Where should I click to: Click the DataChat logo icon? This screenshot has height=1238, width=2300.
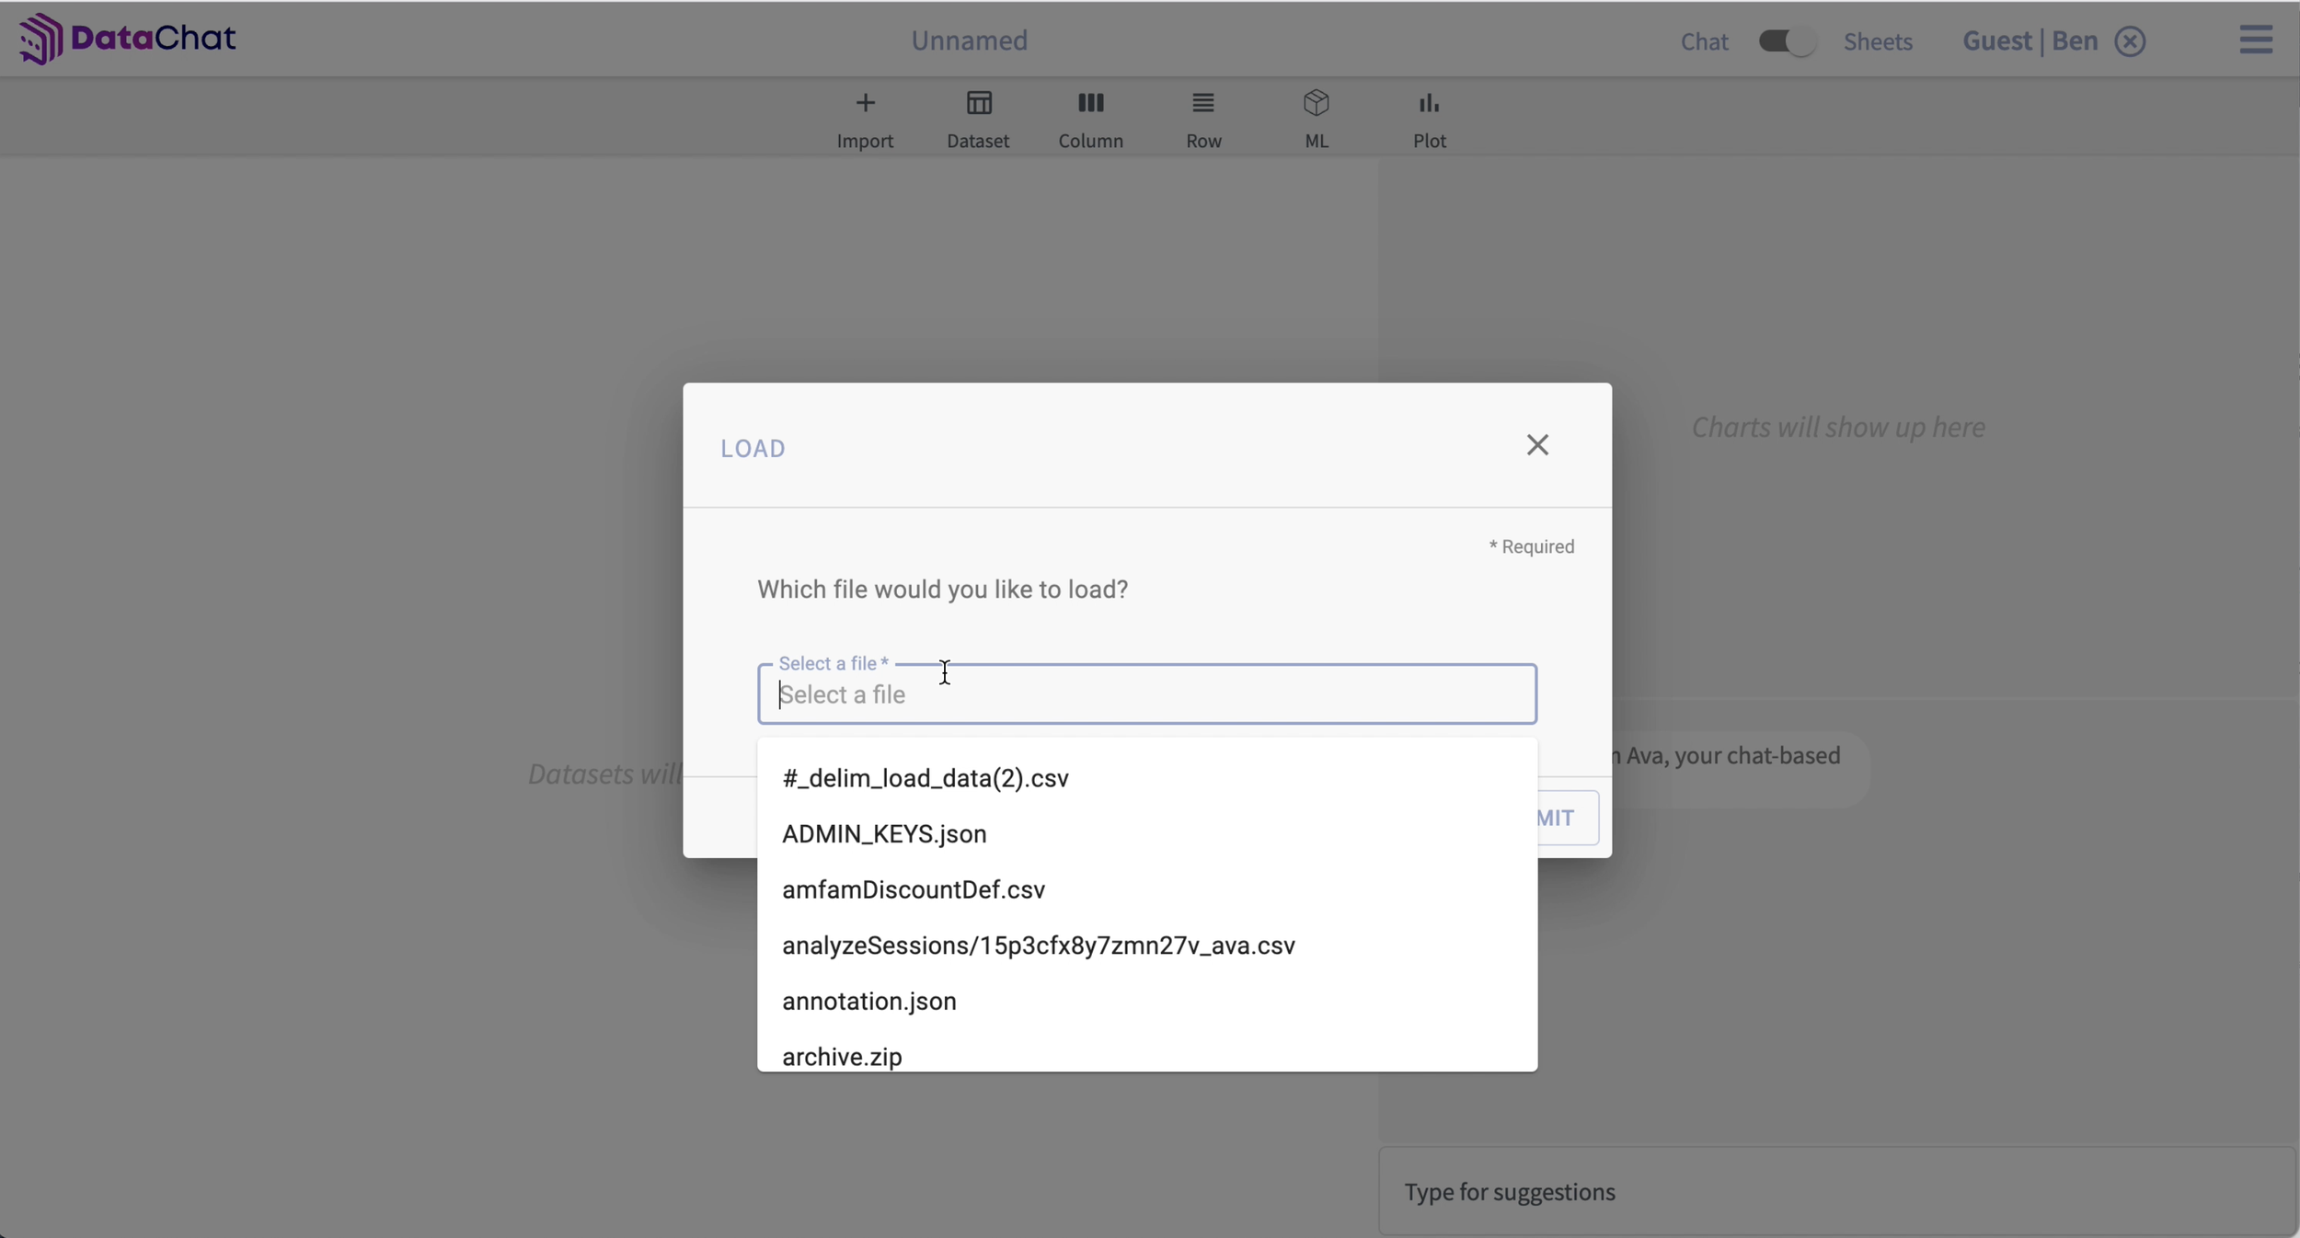pyautogui.click(x=40, y=39)
